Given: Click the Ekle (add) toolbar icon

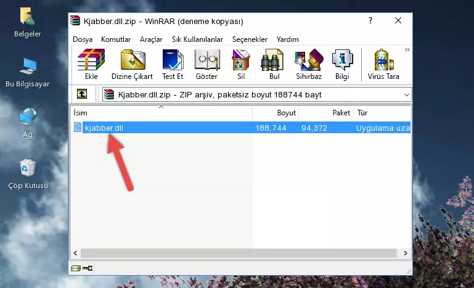Looking at the screenshot, I should pos(91,65).
